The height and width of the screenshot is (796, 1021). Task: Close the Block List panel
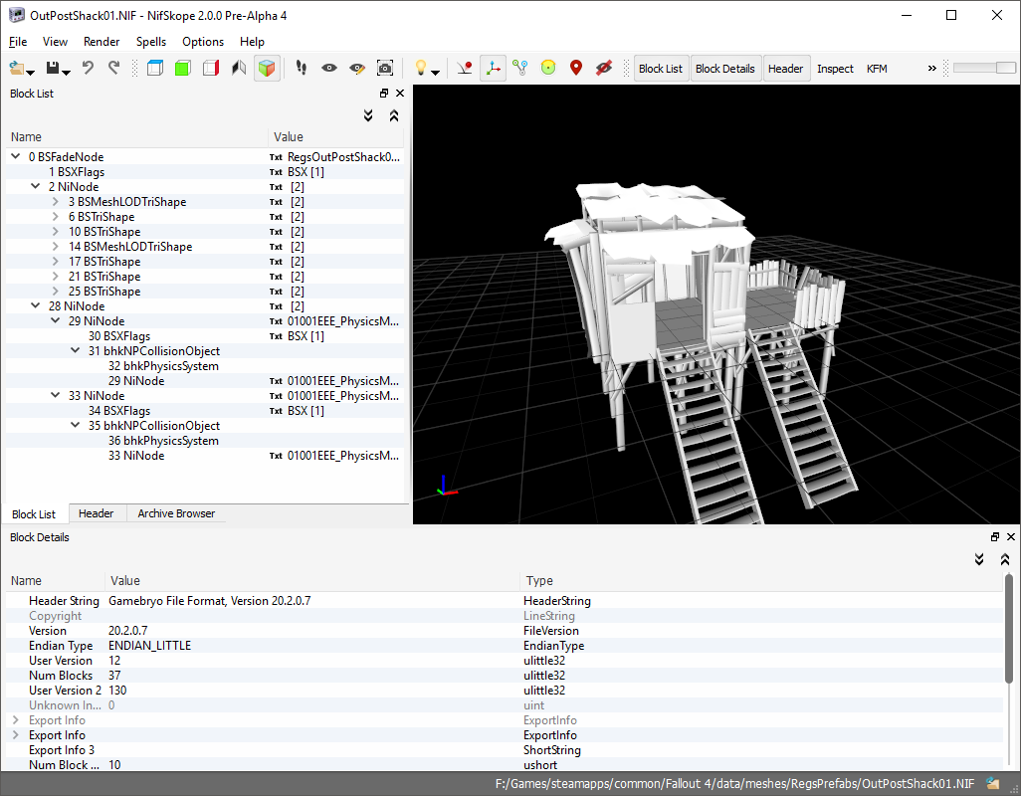pyautogui.click(x=400, y=94)
